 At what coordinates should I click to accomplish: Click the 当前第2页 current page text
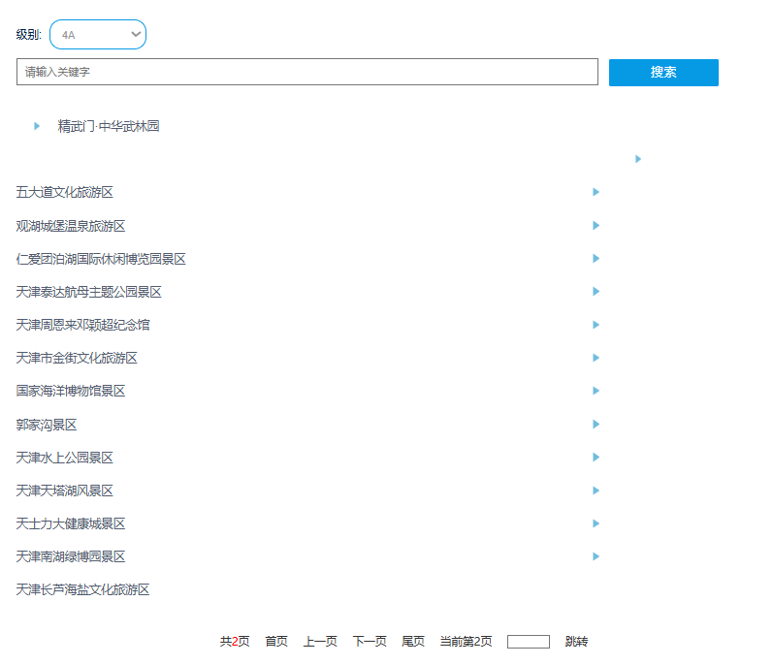coord(466,642)
